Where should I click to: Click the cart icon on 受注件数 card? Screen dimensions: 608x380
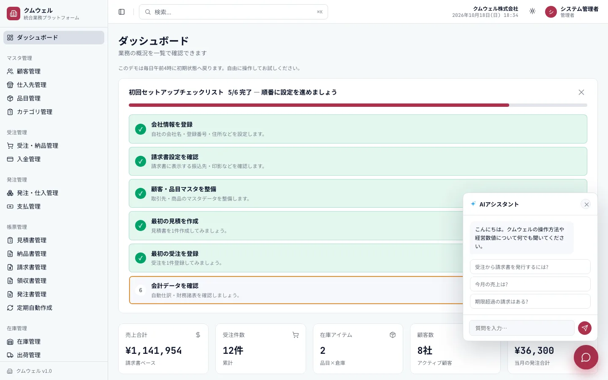296,335
